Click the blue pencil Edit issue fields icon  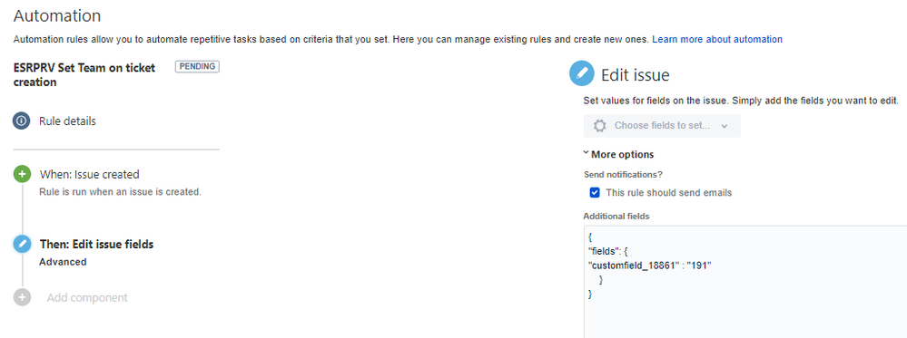tap(22, 245)
